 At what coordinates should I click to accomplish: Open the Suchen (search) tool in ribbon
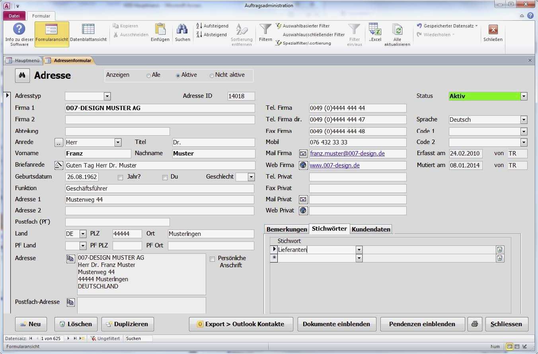pyautogui.click(x=182, y=34)
